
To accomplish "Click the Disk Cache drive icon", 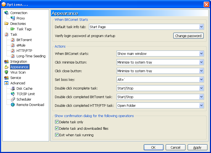I will 13,88.
